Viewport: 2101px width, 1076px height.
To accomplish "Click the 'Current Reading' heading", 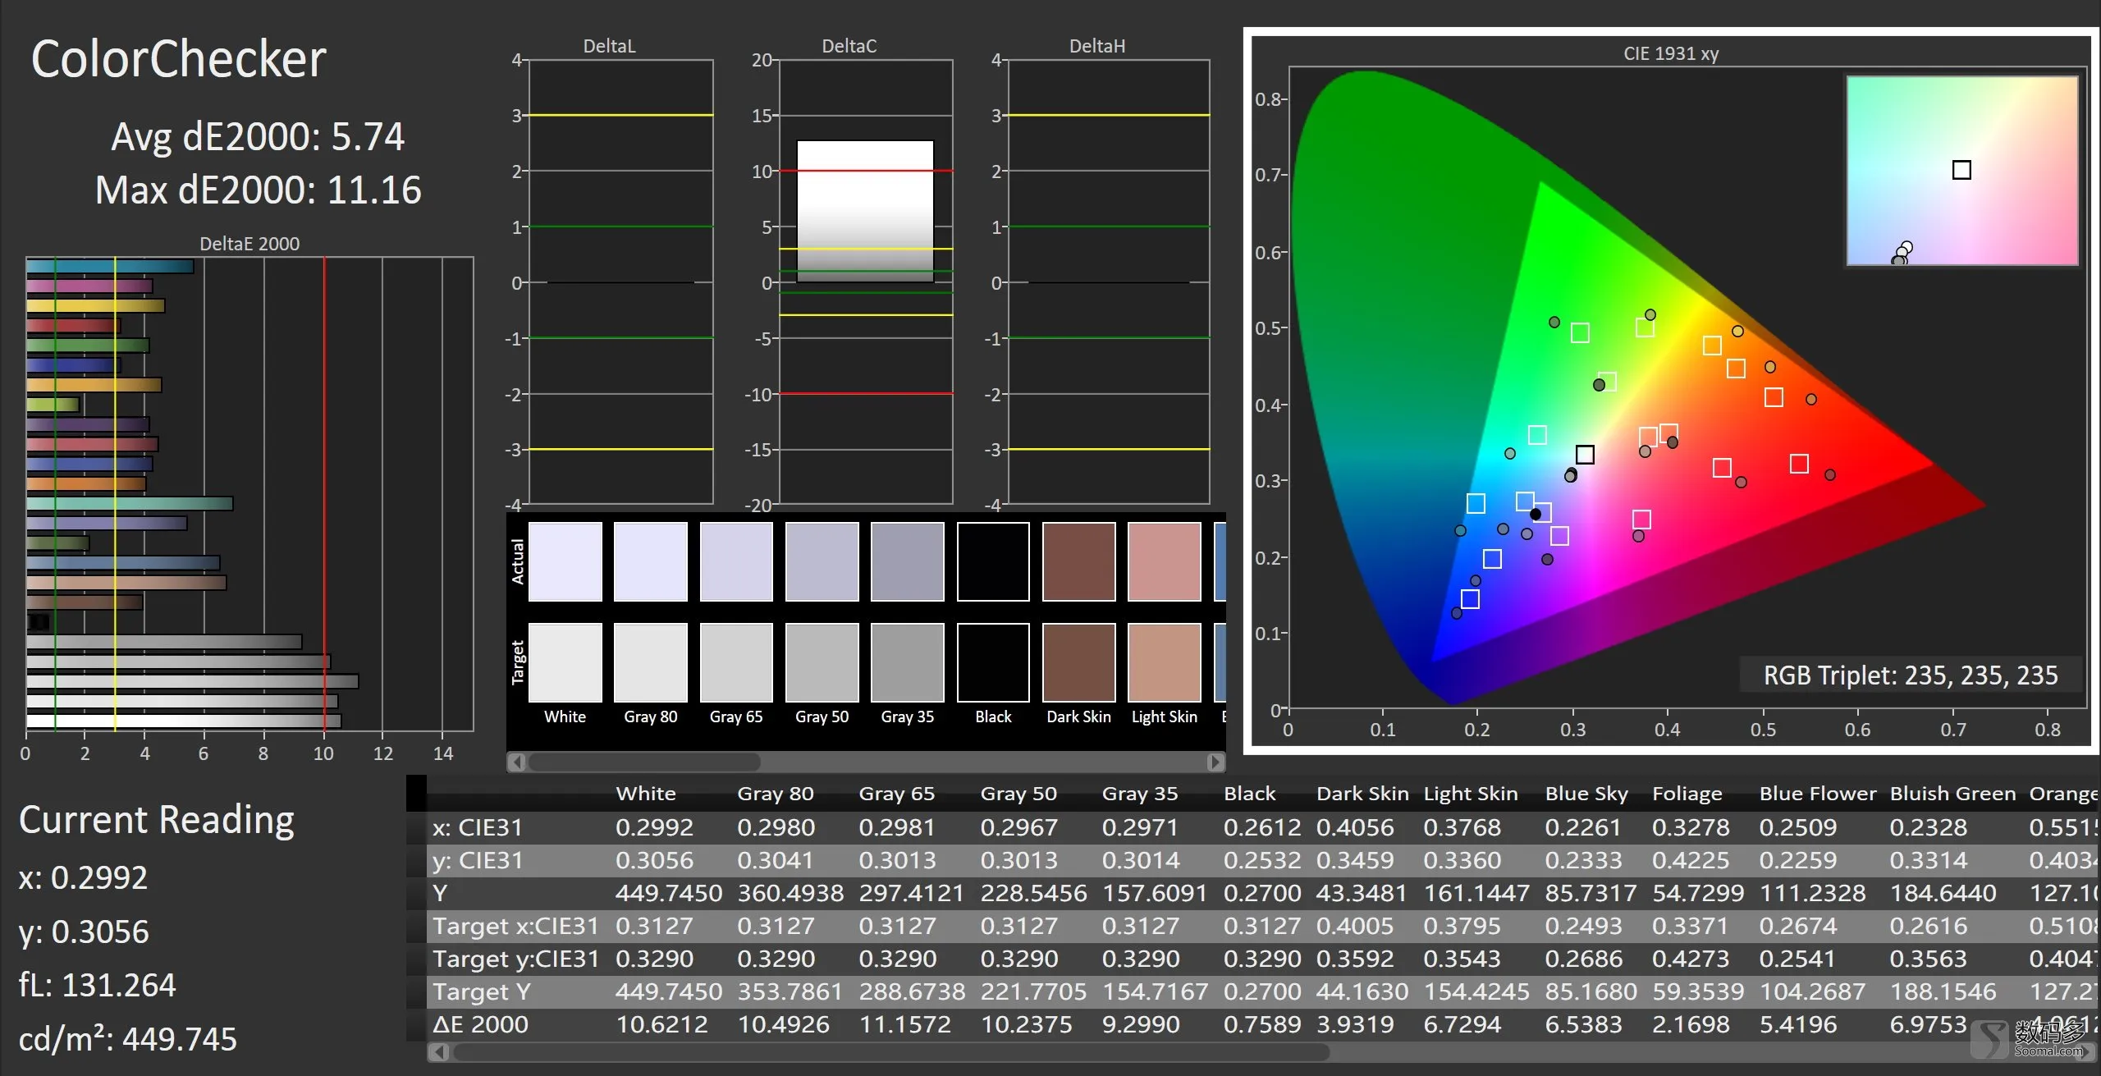I will (x=157, y=820).
